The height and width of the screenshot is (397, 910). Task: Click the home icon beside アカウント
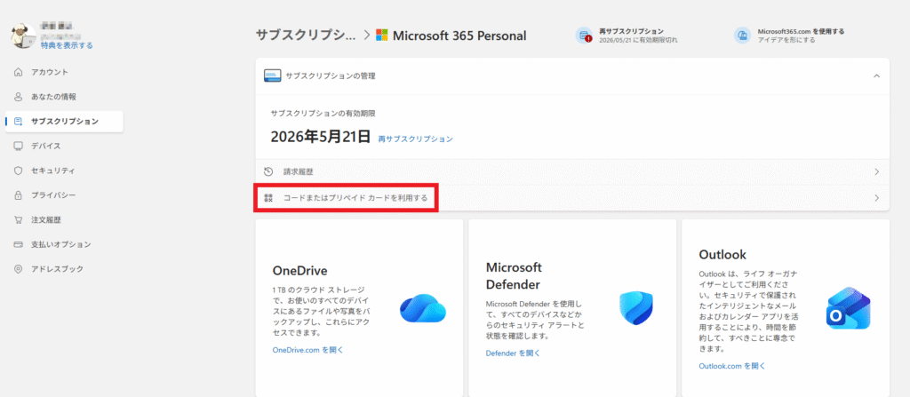(x=19, y=72)
